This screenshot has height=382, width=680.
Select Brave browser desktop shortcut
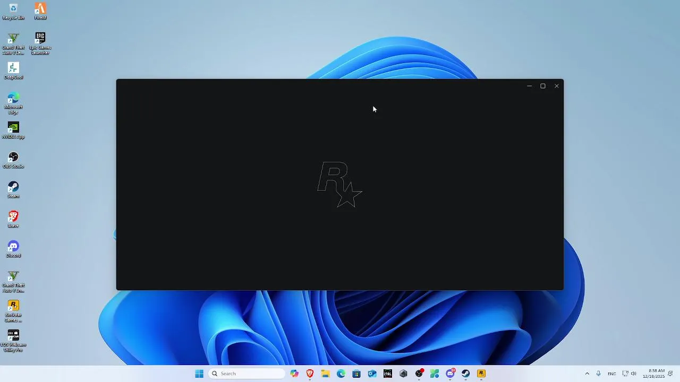13,219
